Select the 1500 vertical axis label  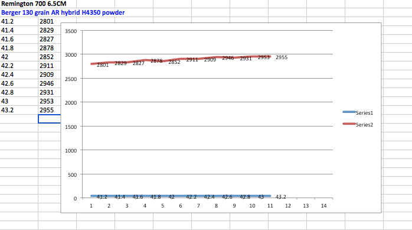(x=71, y=127)
